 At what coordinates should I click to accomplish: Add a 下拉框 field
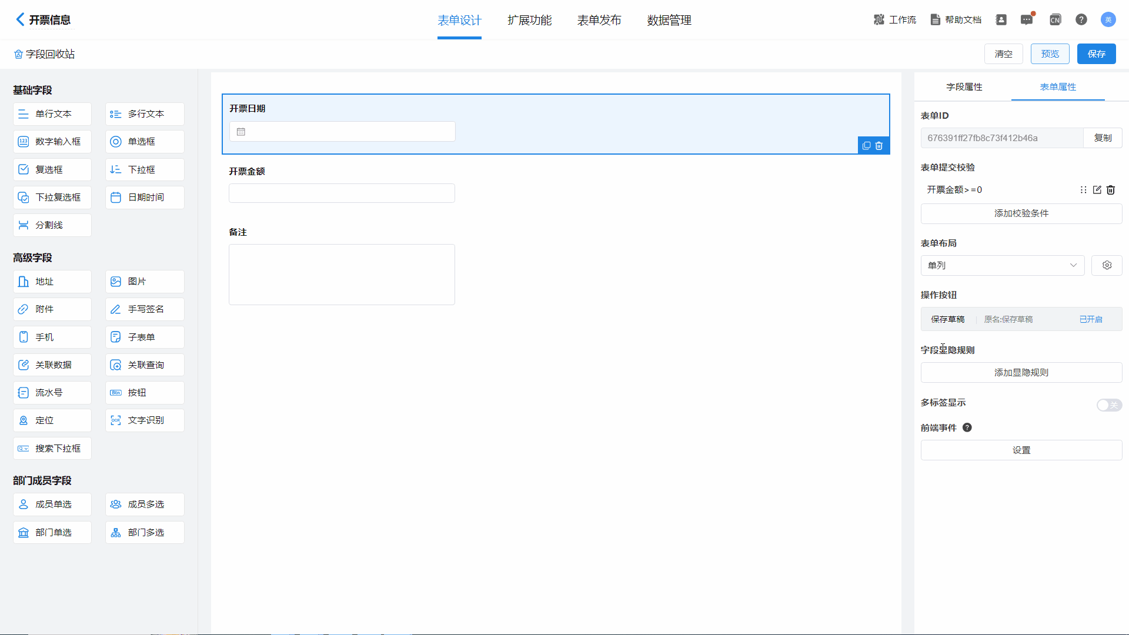tap(145, 169)
